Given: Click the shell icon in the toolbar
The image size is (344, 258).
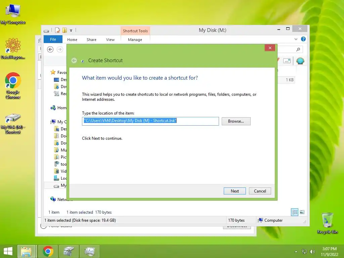Looking at the screenshot, I should pyautogui.click(x=300, y=61).
